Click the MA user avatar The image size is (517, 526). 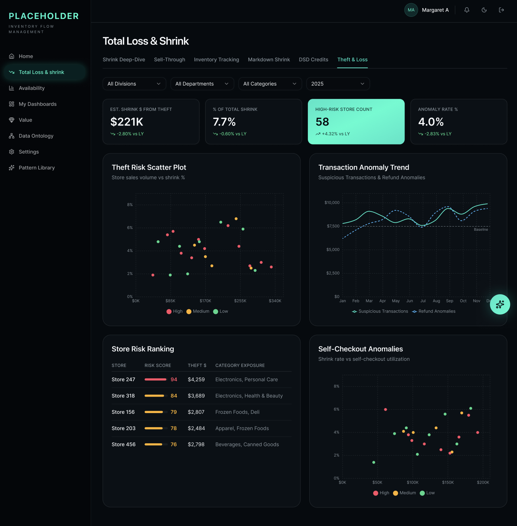coord(411,10)
